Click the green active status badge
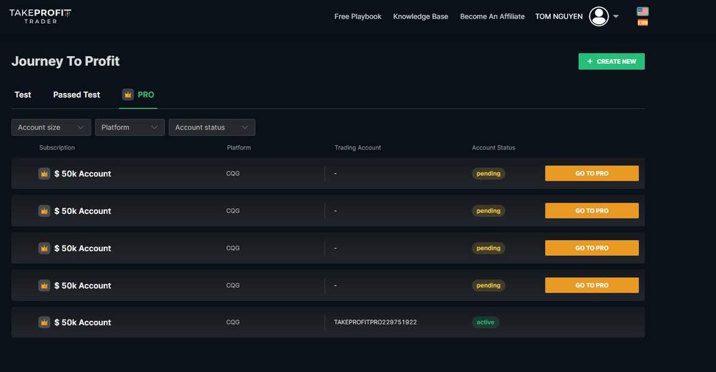The image size is (716, 372). tap(486, 322)
